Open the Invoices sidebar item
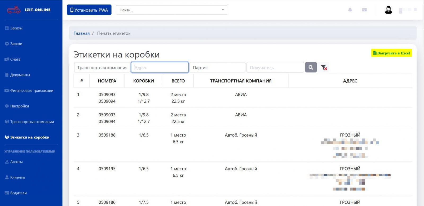This screenshot has height=206, width=424. click(15, 59)
